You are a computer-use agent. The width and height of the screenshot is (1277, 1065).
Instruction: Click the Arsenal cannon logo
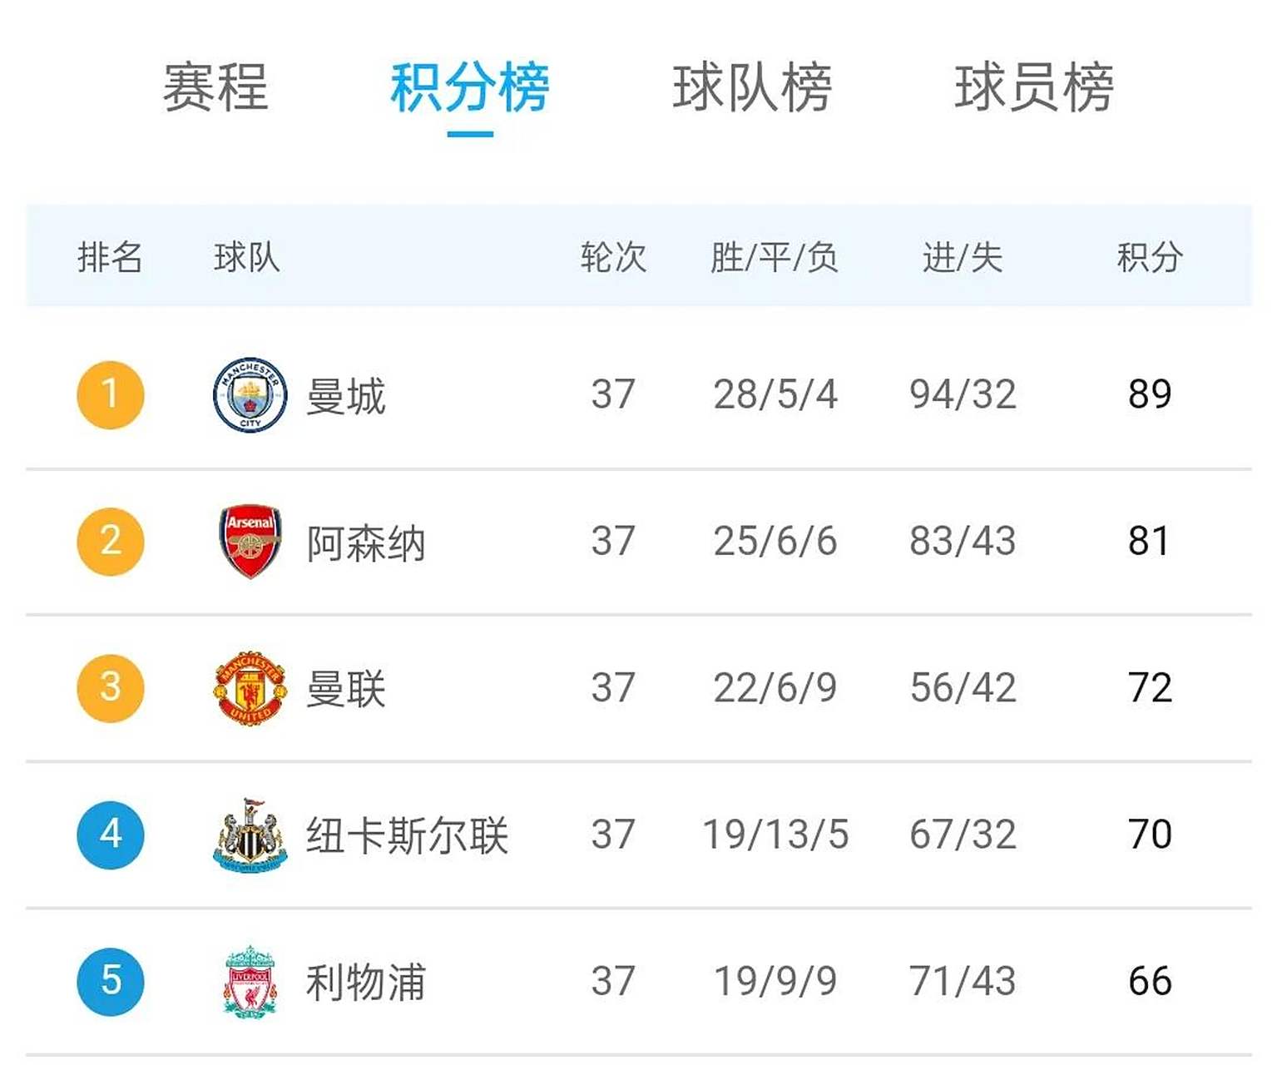pyautogui.click(x=249, y=541)
